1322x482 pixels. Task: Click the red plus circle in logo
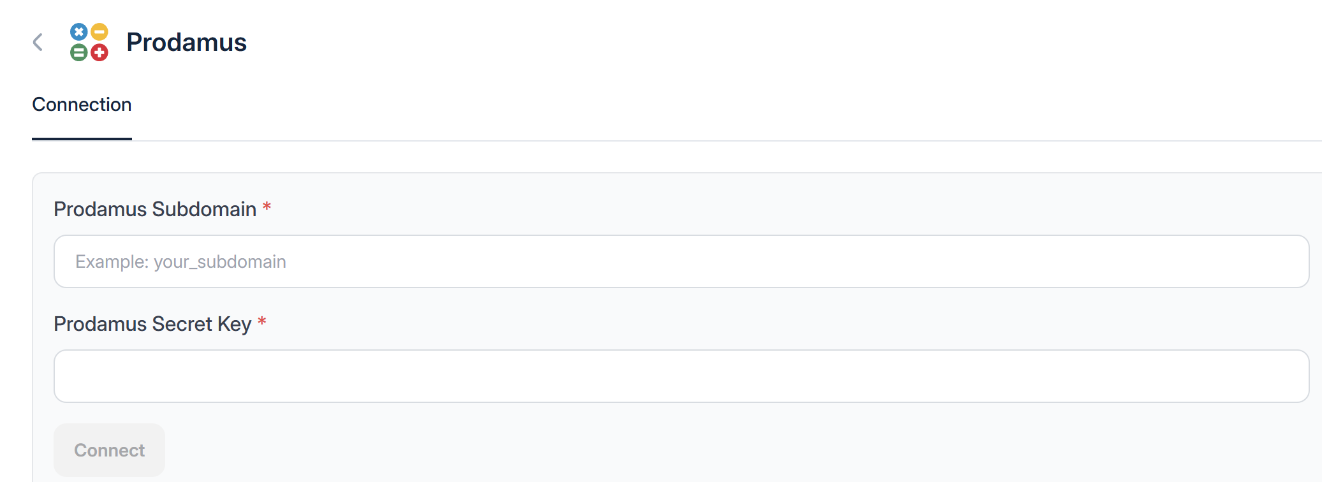[x=99, y=52]
